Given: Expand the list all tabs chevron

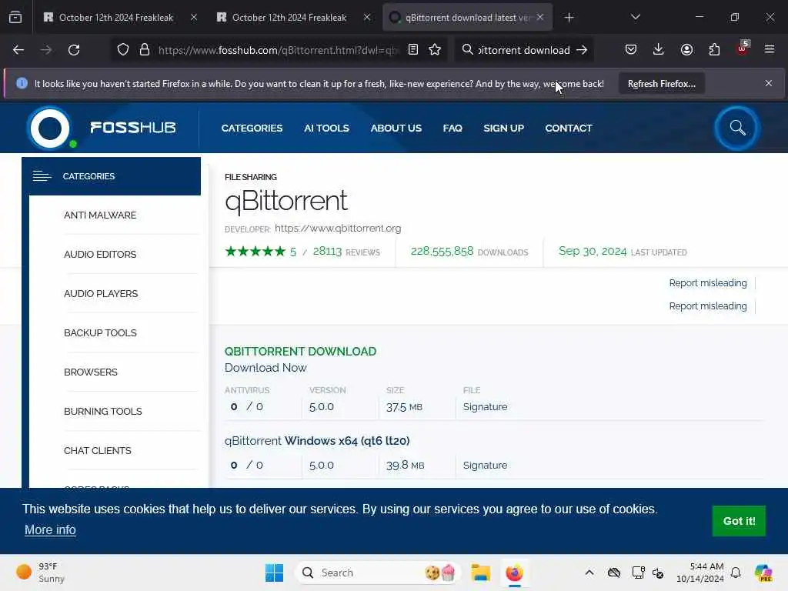Looking at the screenshot, I should click(x=636, y=17).
